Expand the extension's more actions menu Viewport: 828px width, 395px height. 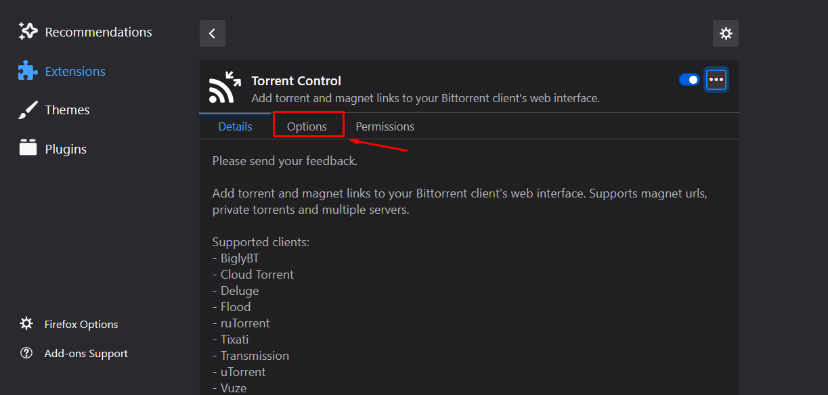coord(716,79)
